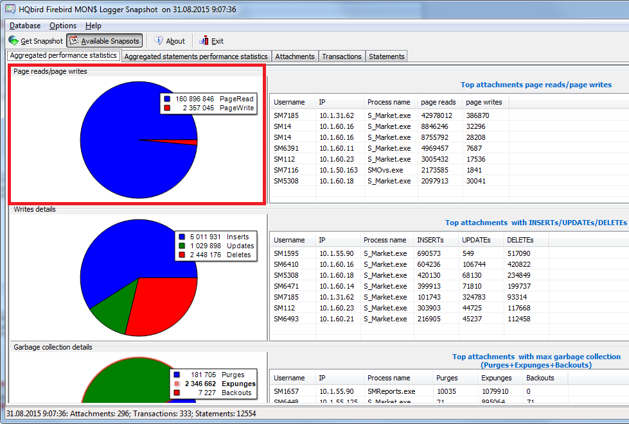Screen dimensions: 629x424
Task: Click the blue Inserts legend swatch
Action: [182, 237]
